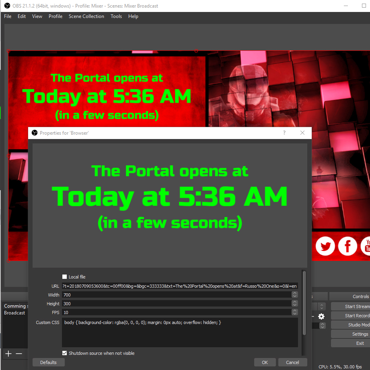Click the Facebook icon in the preview

point(347,246)
